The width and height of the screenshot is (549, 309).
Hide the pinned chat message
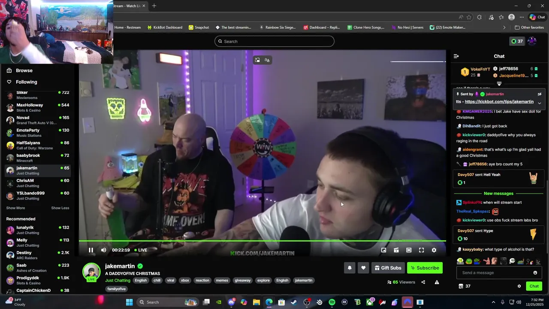click(540, 94)
